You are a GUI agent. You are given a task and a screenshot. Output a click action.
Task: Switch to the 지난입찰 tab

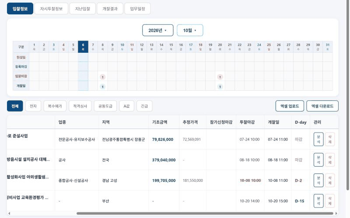[x=83, y=9]
